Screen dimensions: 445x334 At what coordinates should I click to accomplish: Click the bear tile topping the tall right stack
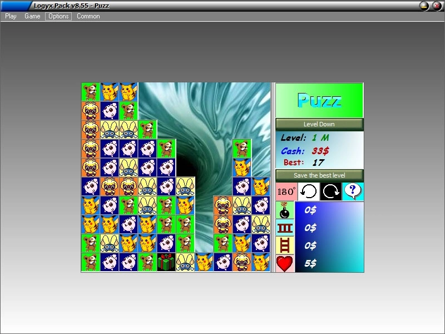(x=242, y=149)
